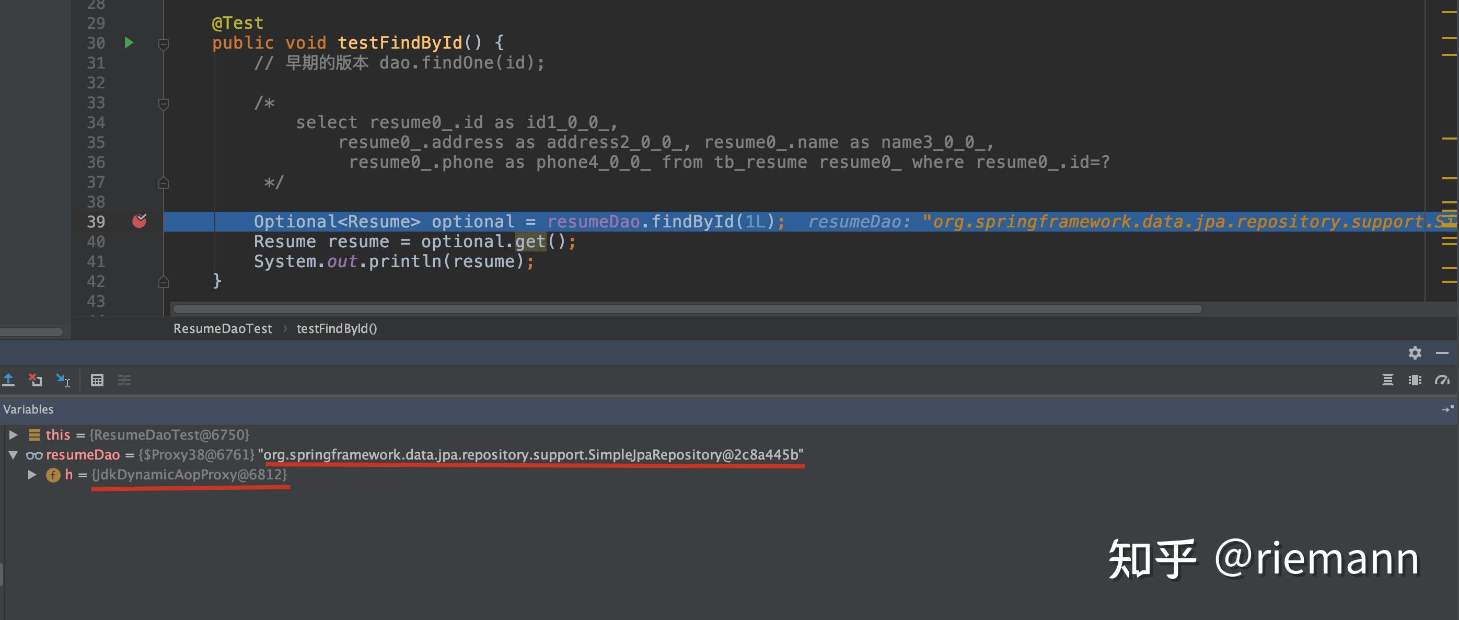Click the Threads view layout icon
The width and height of the screenshot is (1459, 620).
point(1414,380)
